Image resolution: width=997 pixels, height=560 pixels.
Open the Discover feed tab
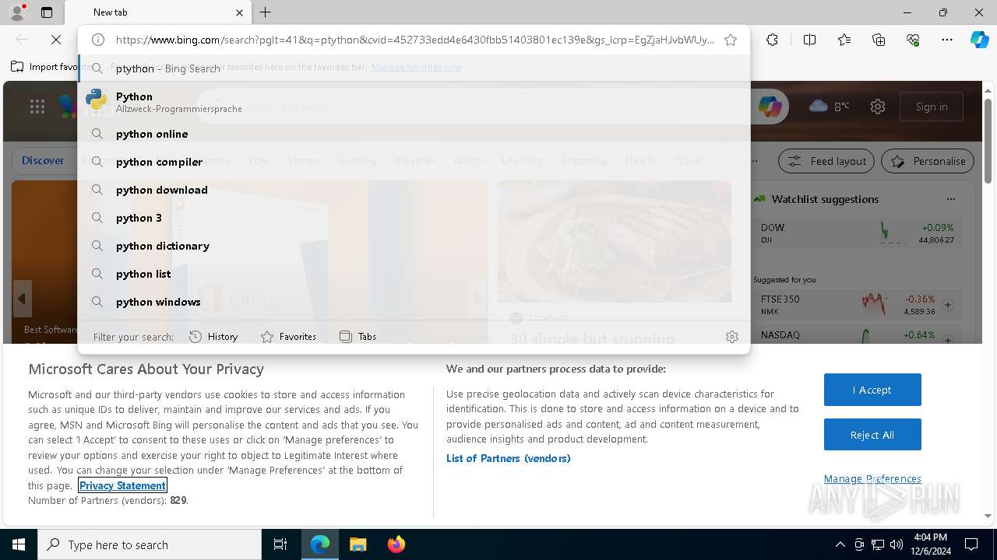pos(43,160)
